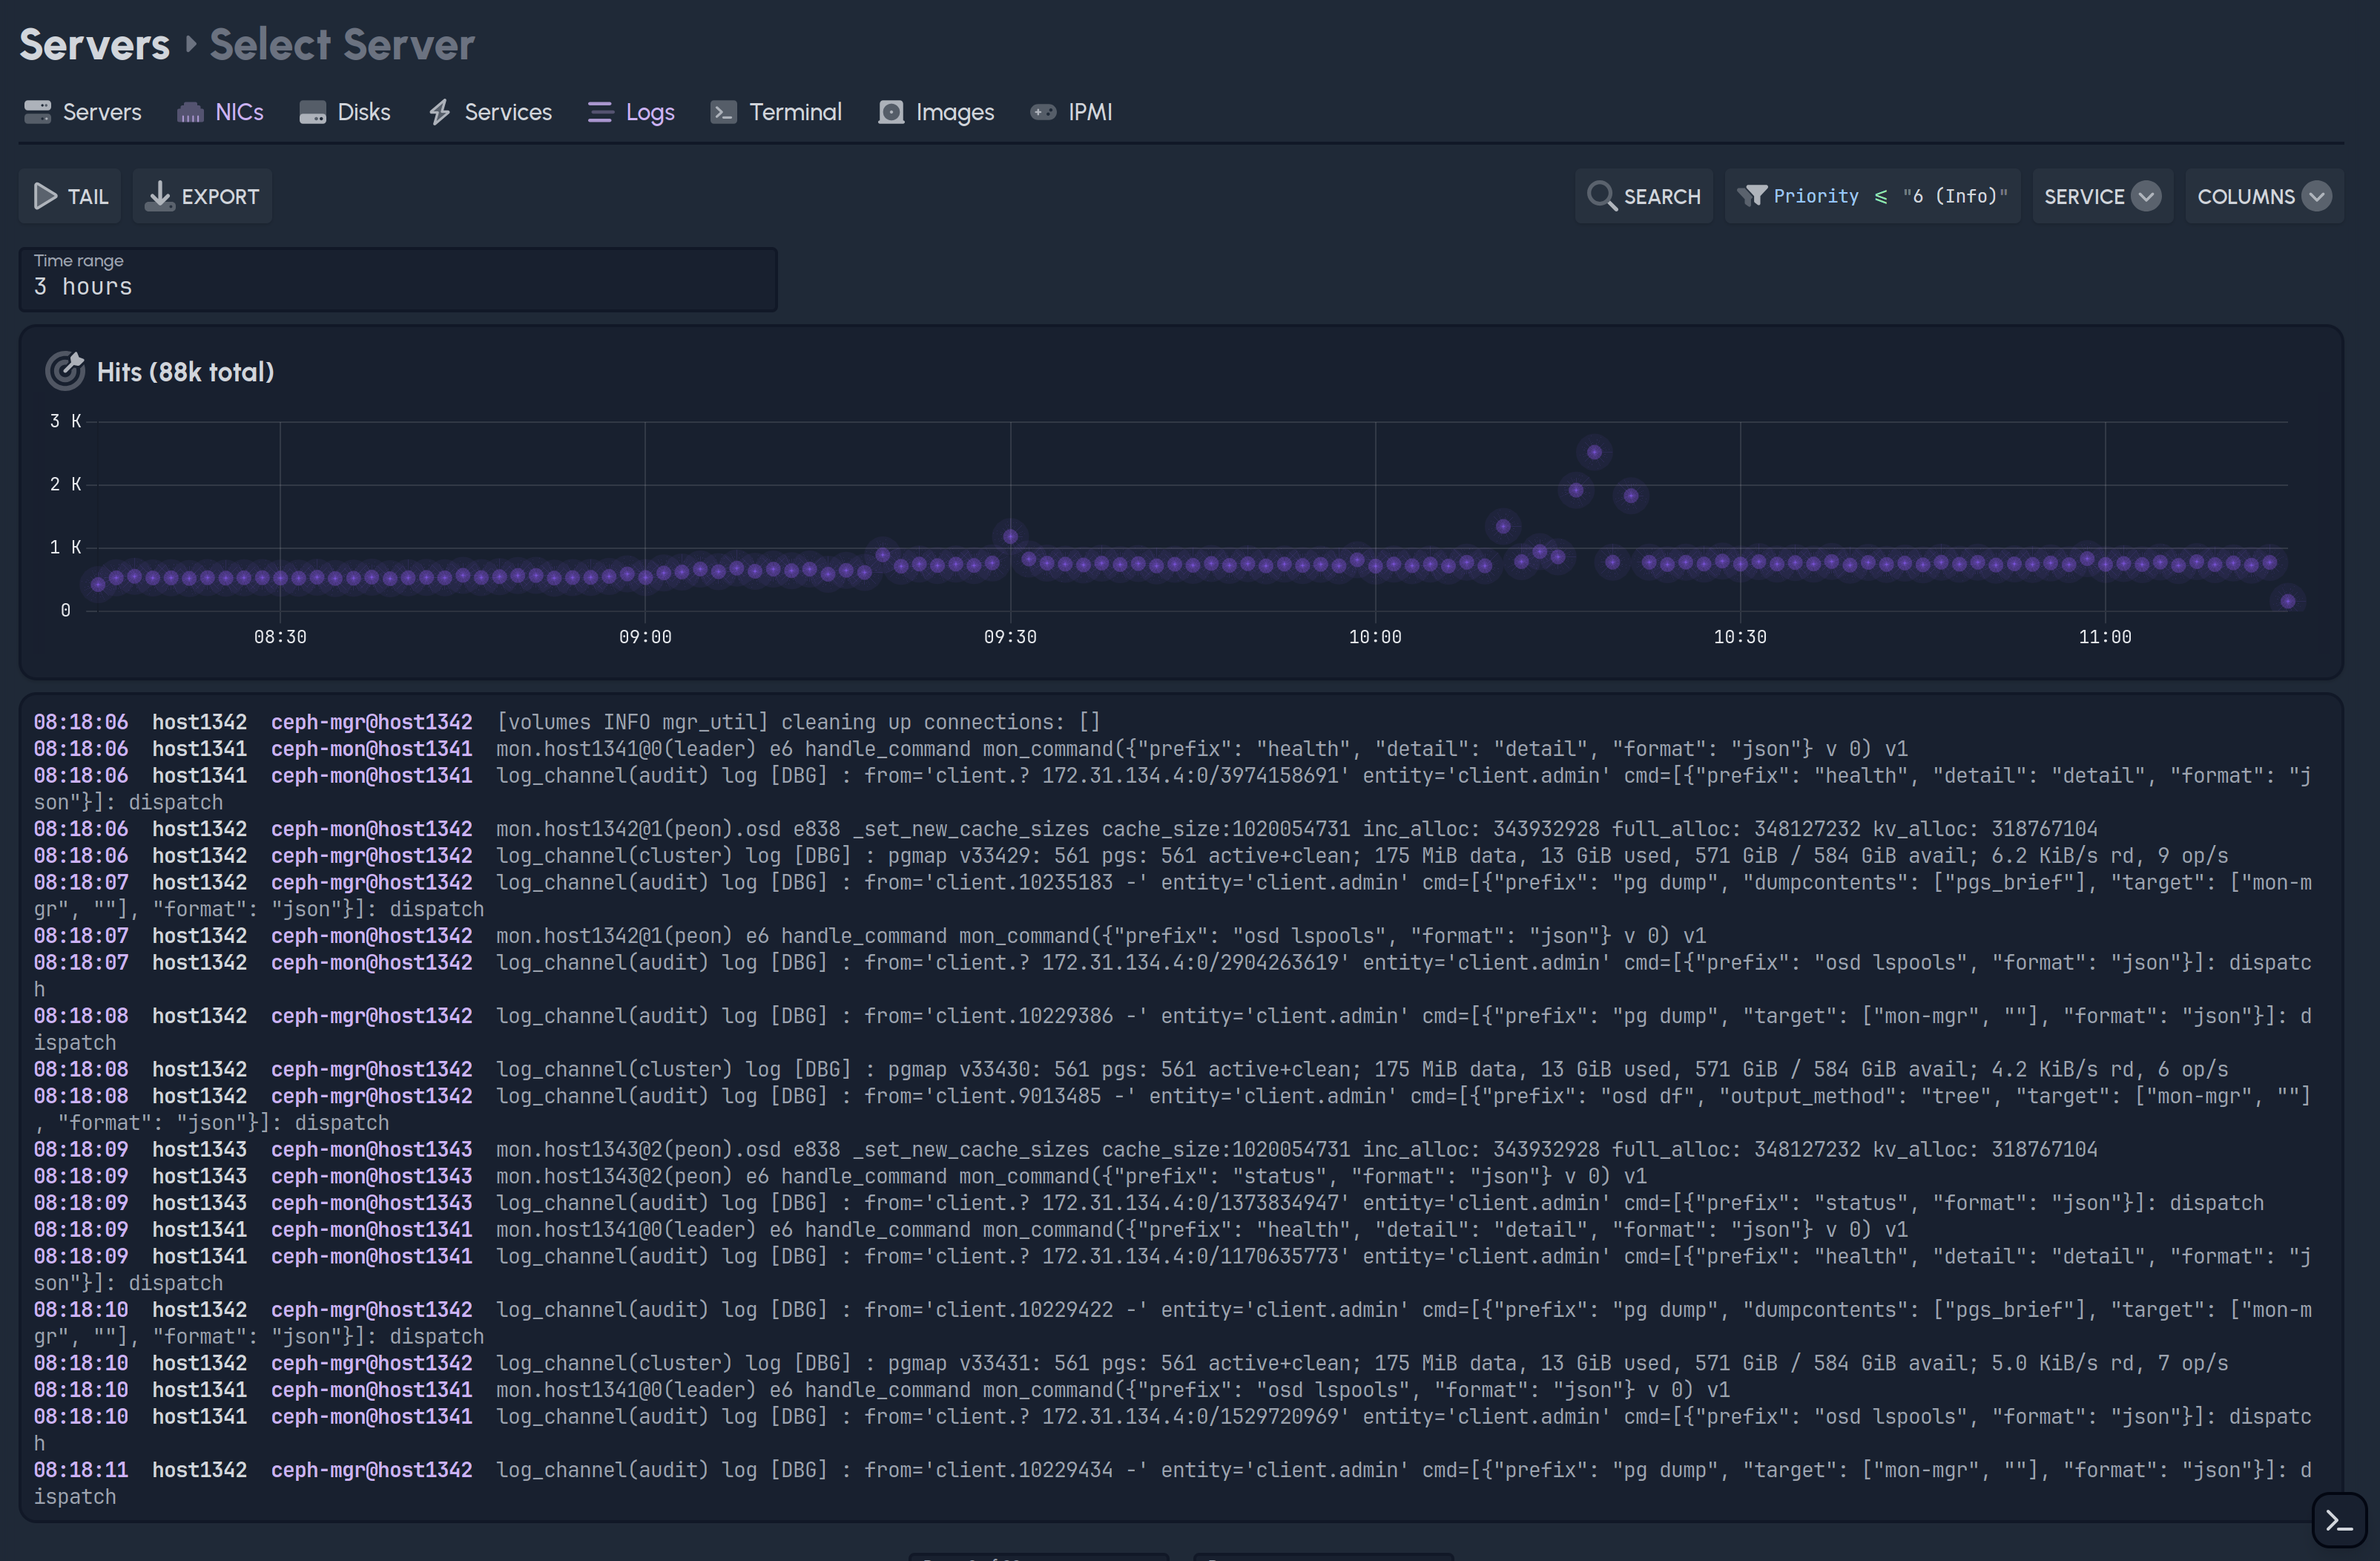
Task: Click the 09:30 spike dot in chart
Action: click(x=1010, y=536)
